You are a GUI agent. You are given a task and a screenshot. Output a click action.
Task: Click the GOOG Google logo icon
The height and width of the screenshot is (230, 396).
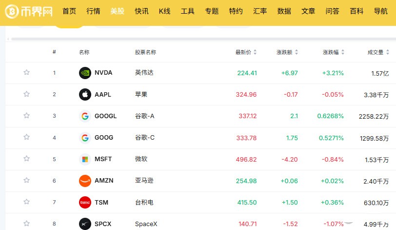(x=85, y=138)
